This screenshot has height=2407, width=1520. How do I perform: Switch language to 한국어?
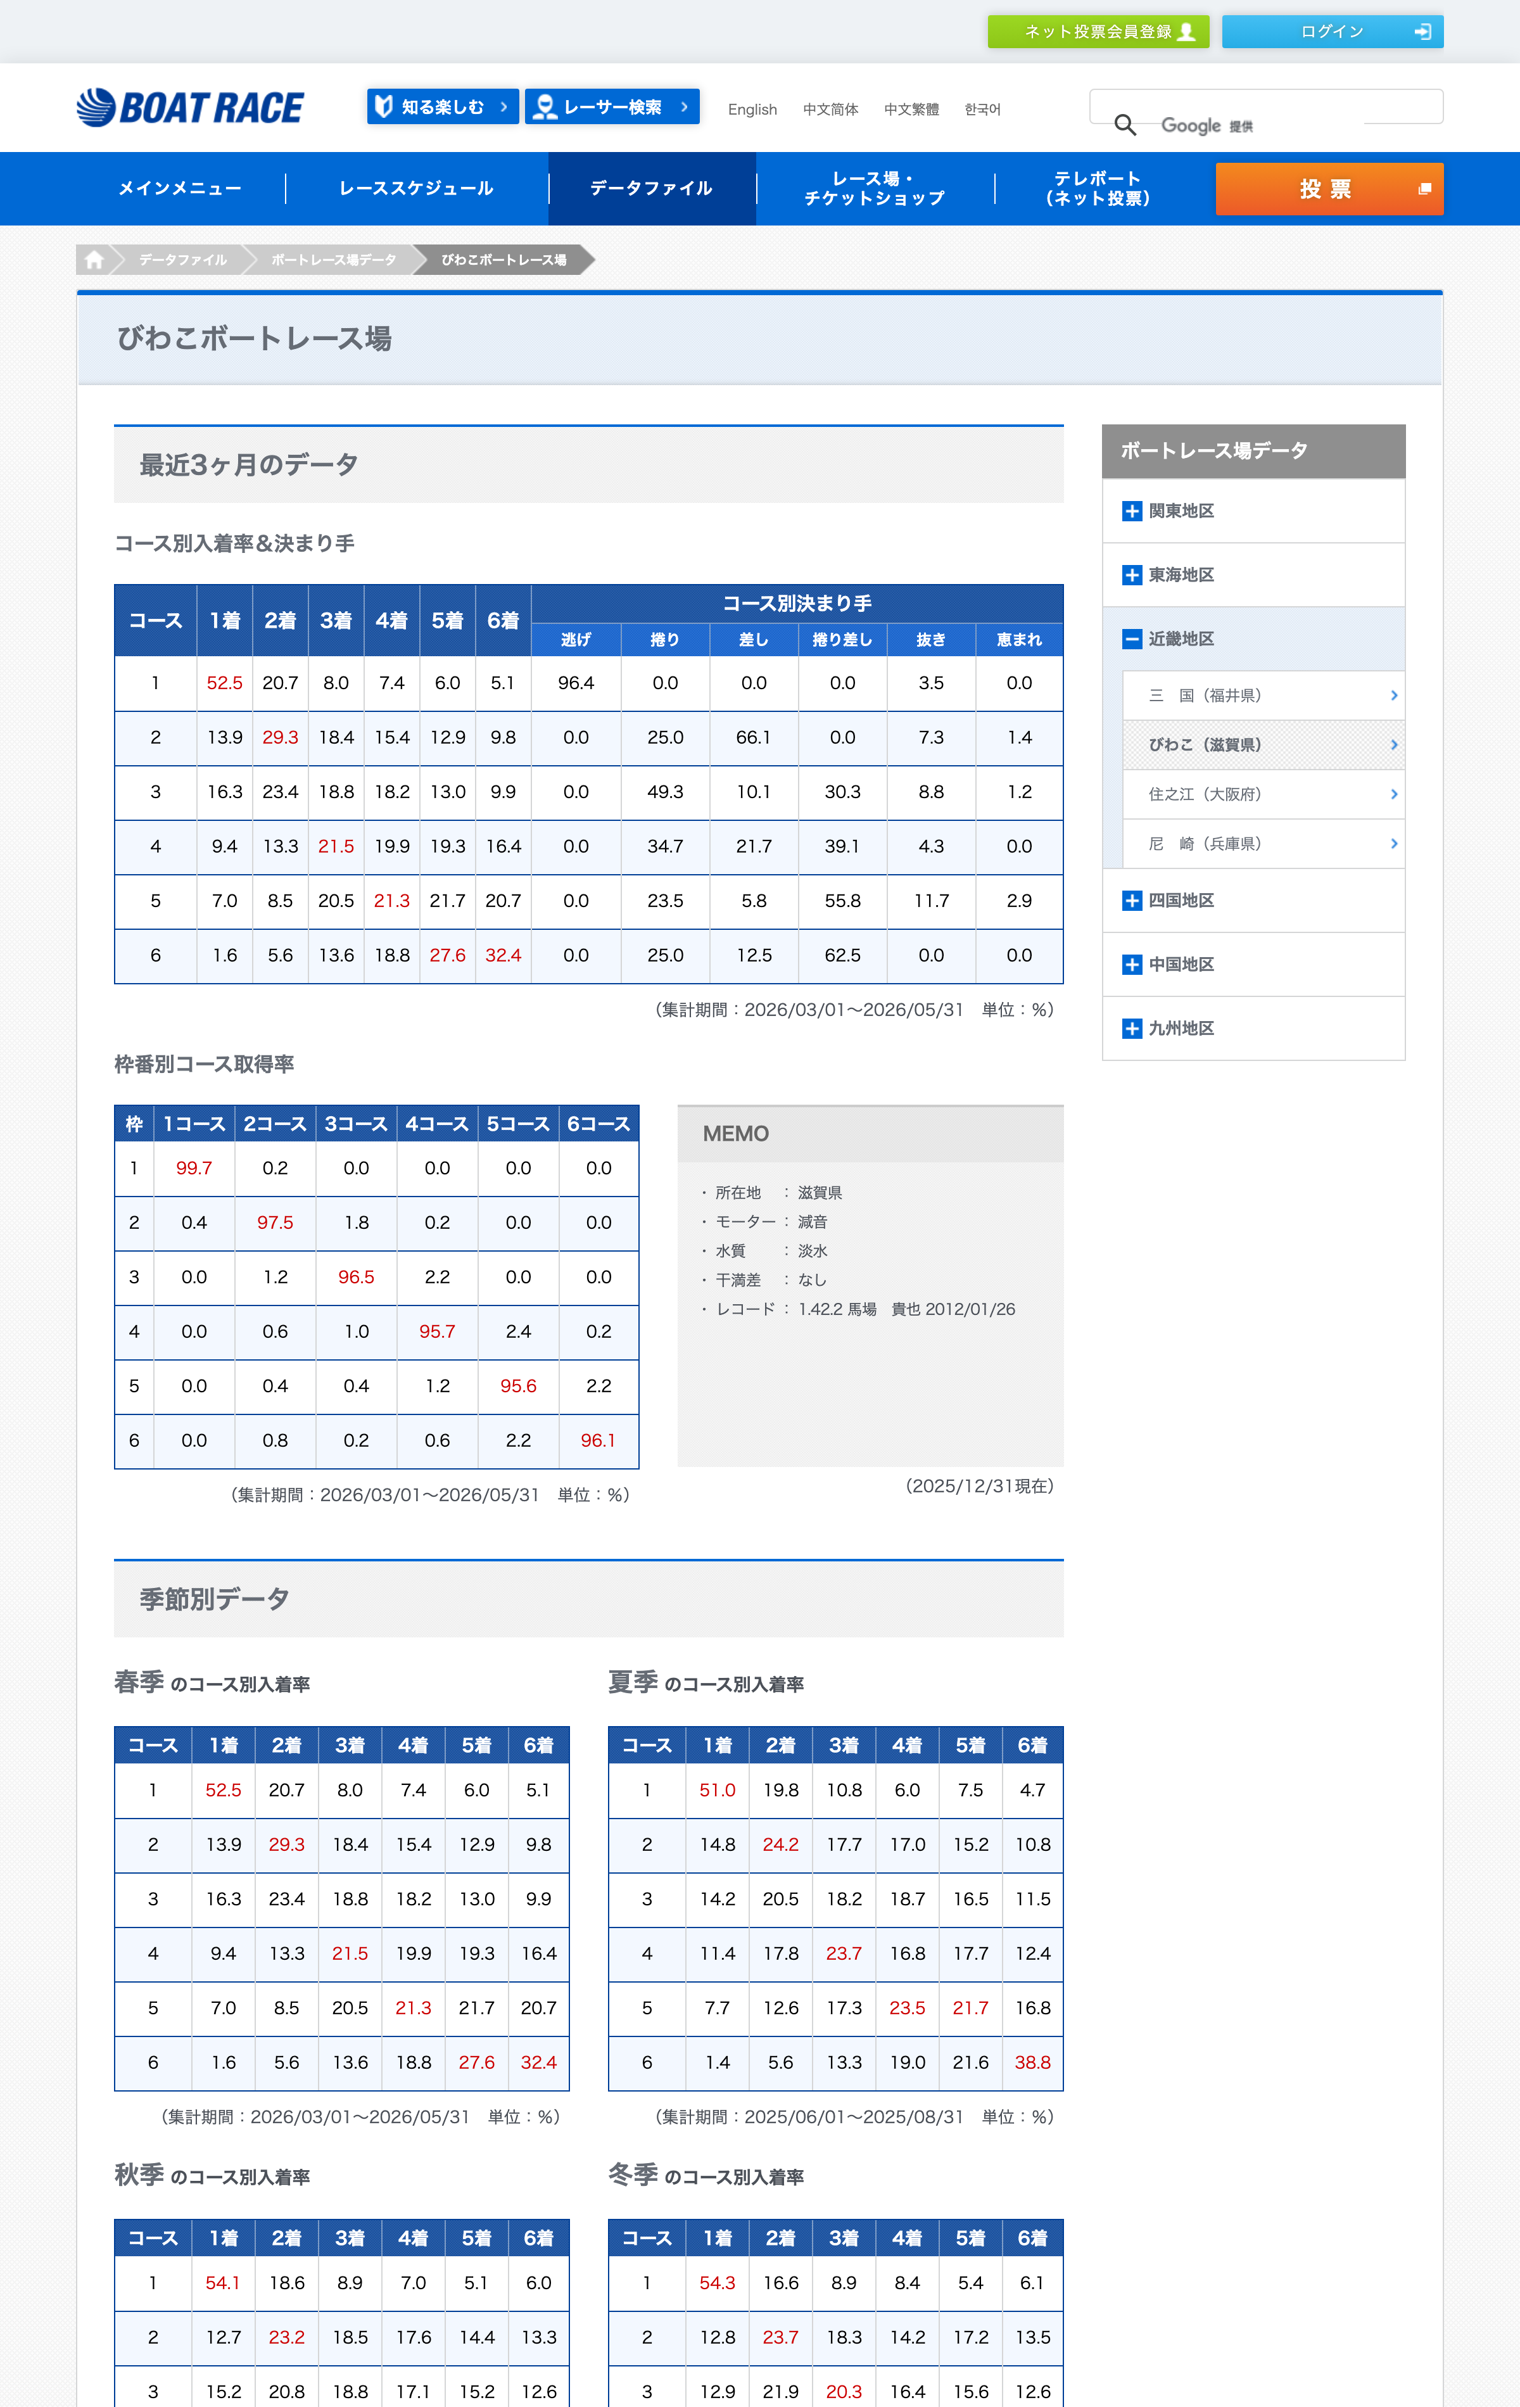[x=982, y=110]
